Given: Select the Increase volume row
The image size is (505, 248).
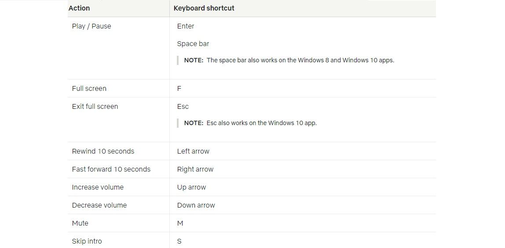Looking at the screenshot, I should (252, 187).
